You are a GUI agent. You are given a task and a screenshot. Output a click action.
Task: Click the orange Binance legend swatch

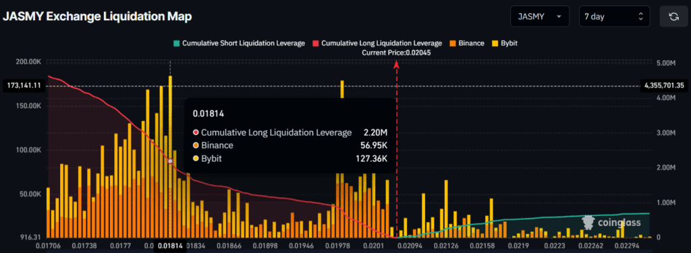453,44
